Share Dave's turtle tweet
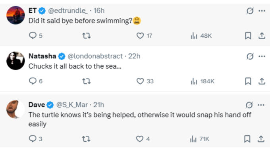Screen dimensions: 270x152 tap(261, 139)
